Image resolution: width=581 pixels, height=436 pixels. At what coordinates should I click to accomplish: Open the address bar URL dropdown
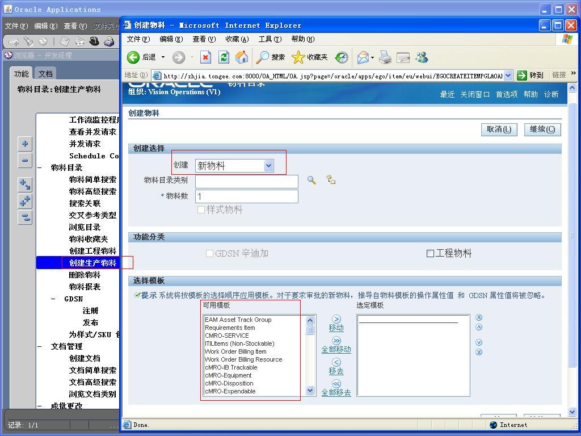[508, 76]
